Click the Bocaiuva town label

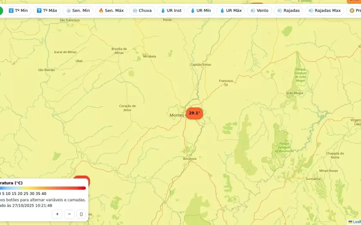[190, 159]
